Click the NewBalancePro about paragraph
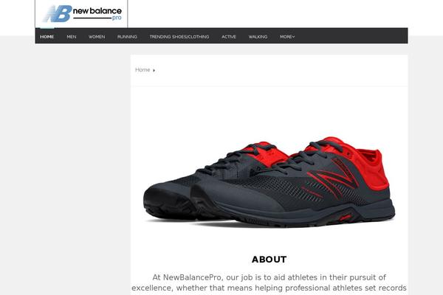The image size is (443, 295). [269, 283]
